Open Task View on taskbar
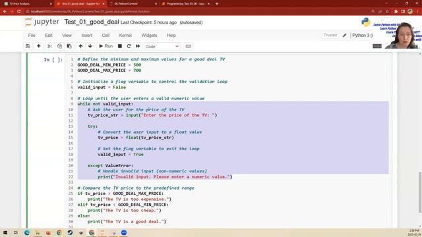The height and width of the screenshot is (237, 422). point(16,232)
